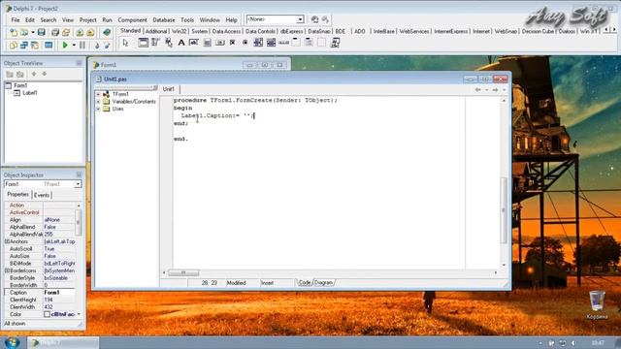The width and height of the screenshot is (621, 349).
Task: Click the Toggle Form/Unit icon
Action: (35, 46)
